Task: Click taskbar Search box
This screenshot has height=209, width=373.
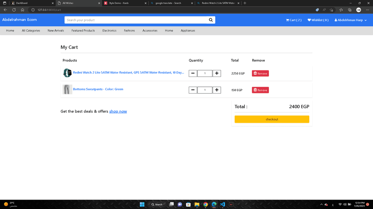Action: (157, 205)
